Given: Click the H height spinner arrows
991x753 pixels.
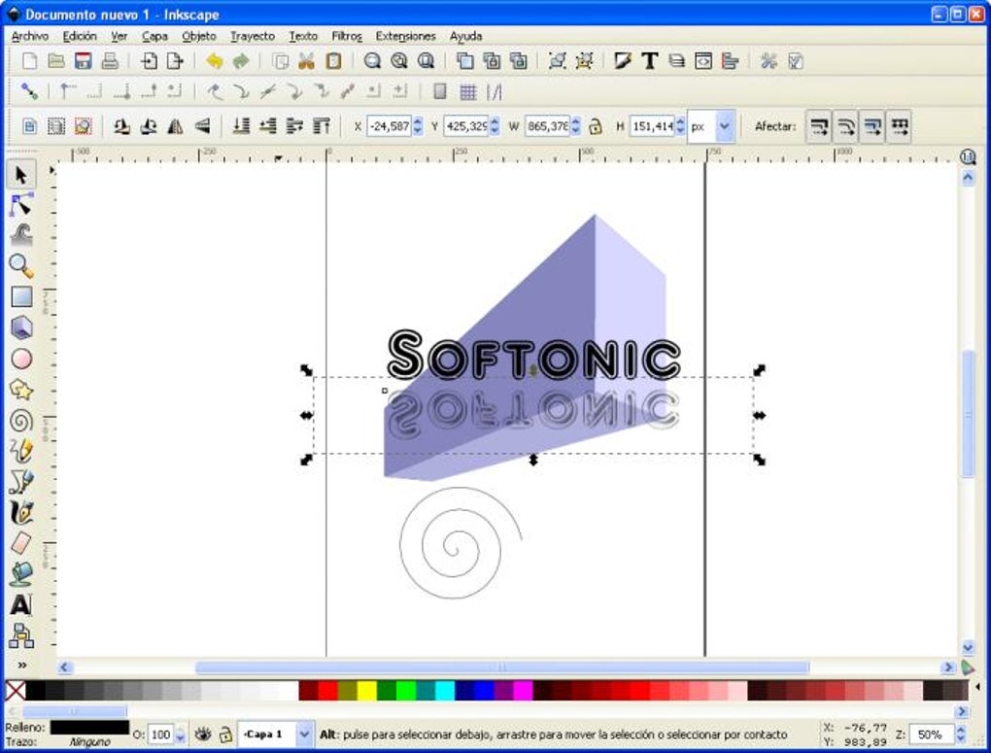Looking at the screenshot, I should tap(680, 126).
